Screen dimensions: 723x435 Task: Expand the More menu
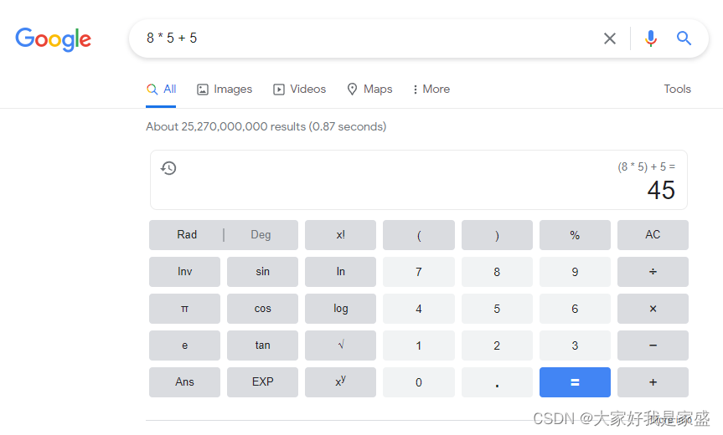[431, 90]
